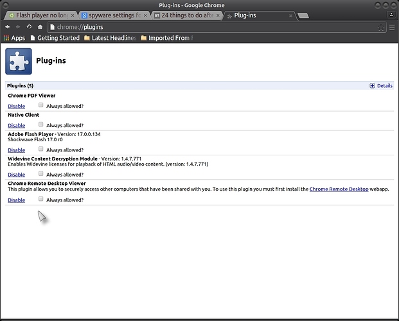Check Always allowed for Native Client
Image resolution: width=399 pixels, height=321 pixels.
coord(40,125)
